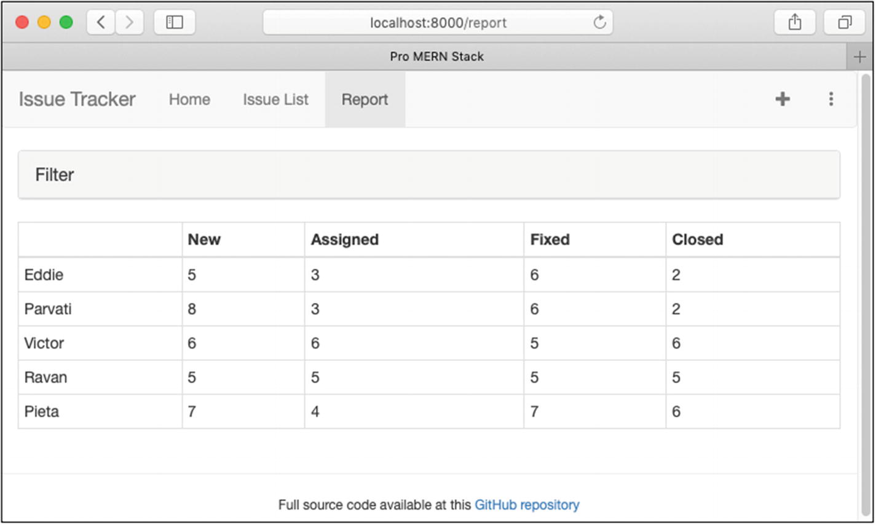The image size is (876, 525).
Task: Click the Issue Tracker brand title
Action: pos(77,100)
